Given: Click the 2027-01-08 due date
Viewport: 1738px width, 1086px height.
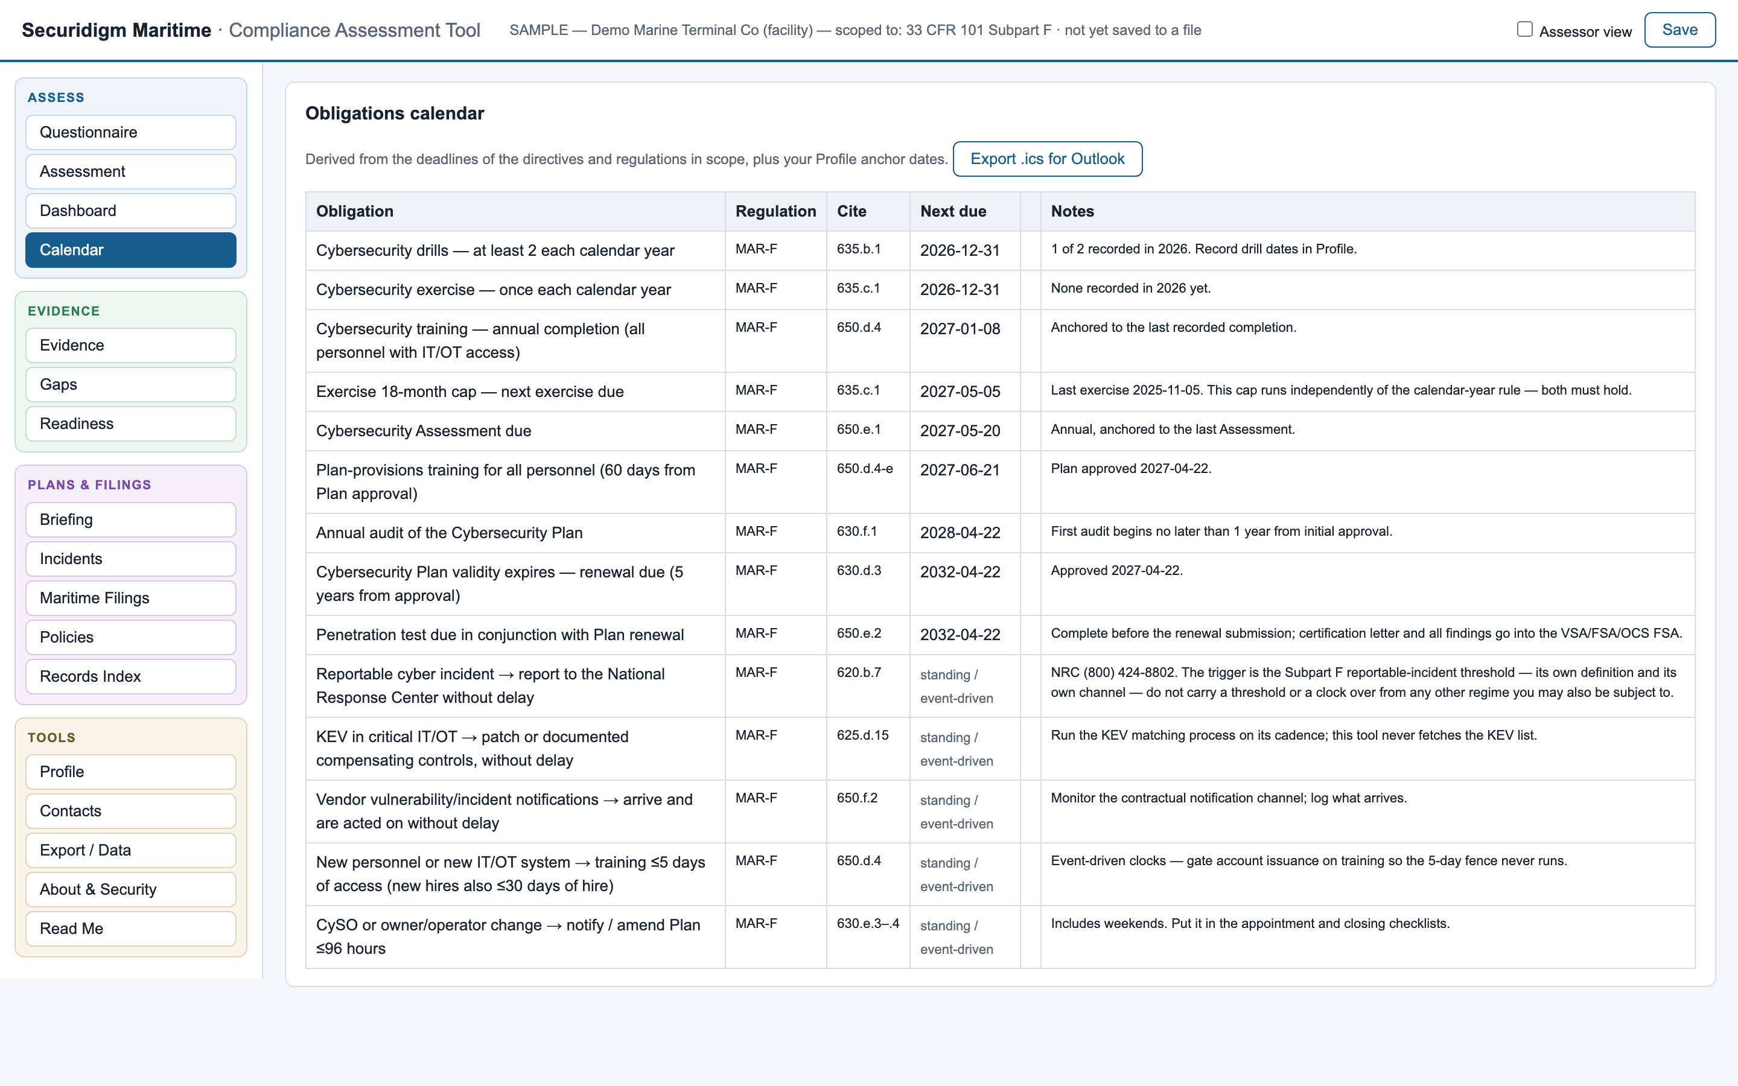Looking at the screenshot, I should (x=960, y=329).
